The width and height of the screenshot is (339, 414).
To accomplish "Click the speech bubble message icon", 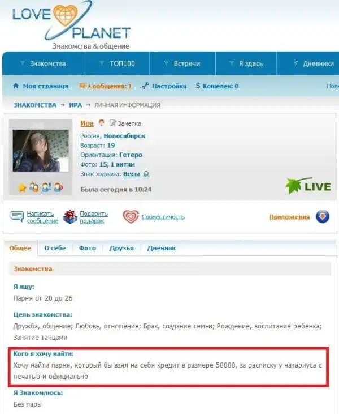I will pyautogui.click(x=17, y=217).
